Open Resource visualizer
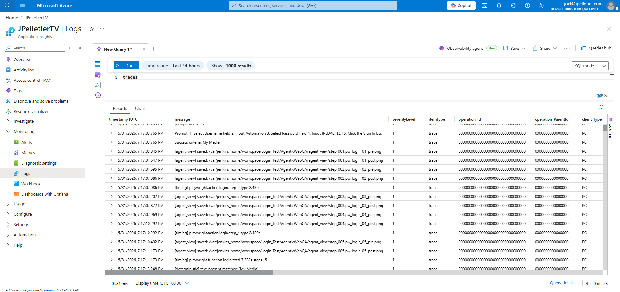 [31, 111]
